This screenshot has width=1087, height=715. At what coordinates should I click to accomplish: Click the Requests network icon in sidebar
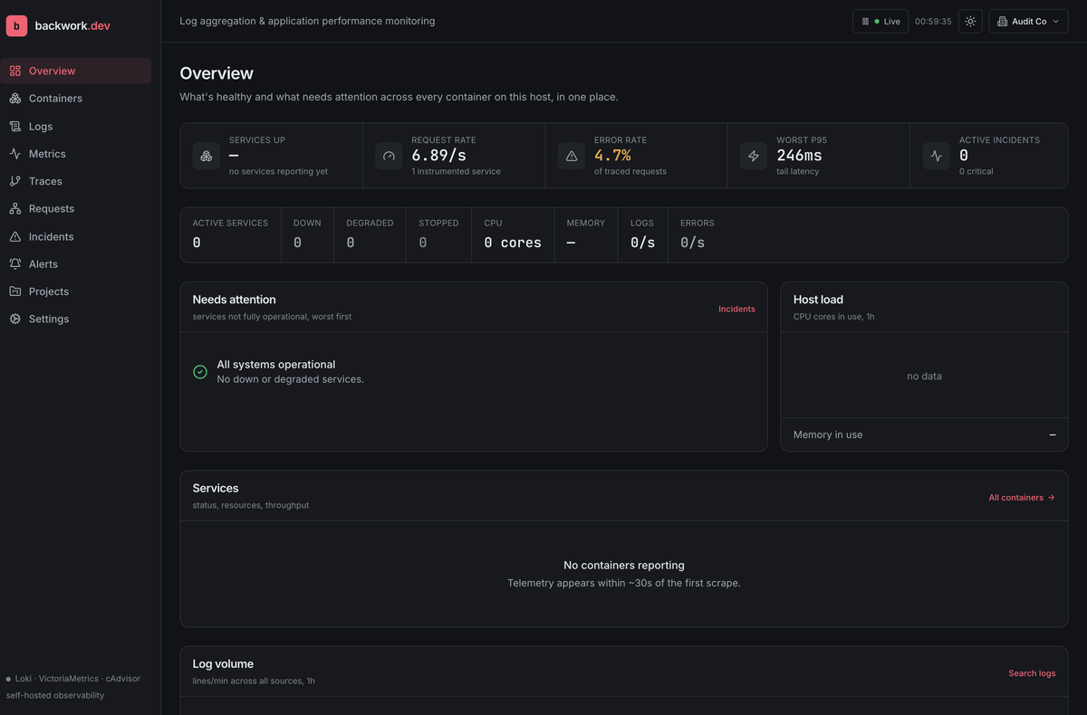pos(15,209)
